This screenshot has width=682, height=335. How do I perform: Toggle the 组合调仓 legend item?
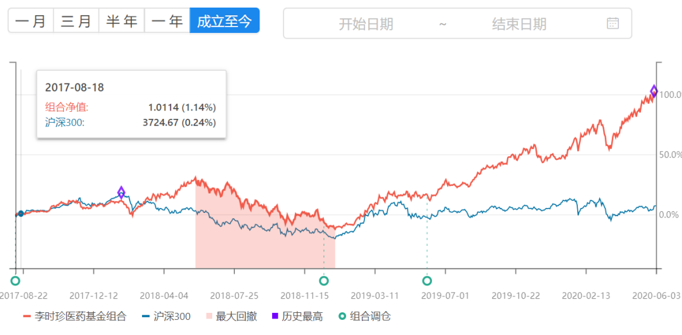[x=364, y=316]
